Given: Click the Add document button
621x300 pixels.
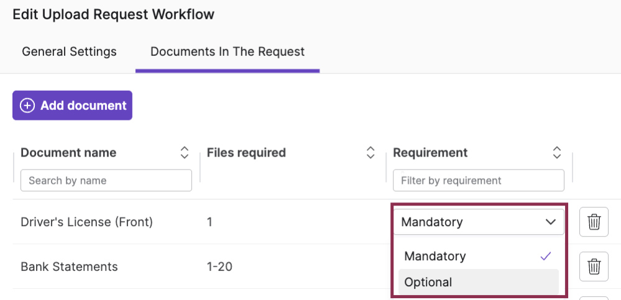Looking at the screenshot, I should coord(73,105).
